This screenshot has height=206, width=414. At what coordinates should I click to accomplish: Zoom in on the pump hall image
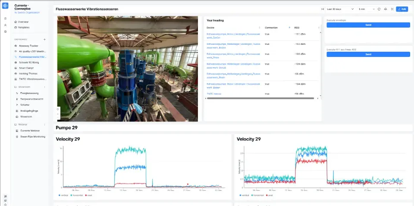click(x=58, y=114)
